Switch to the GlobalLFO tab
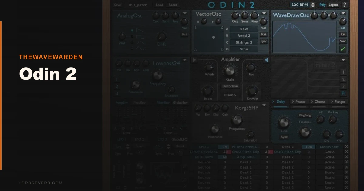The image size is (364, 191). (180, 139)
